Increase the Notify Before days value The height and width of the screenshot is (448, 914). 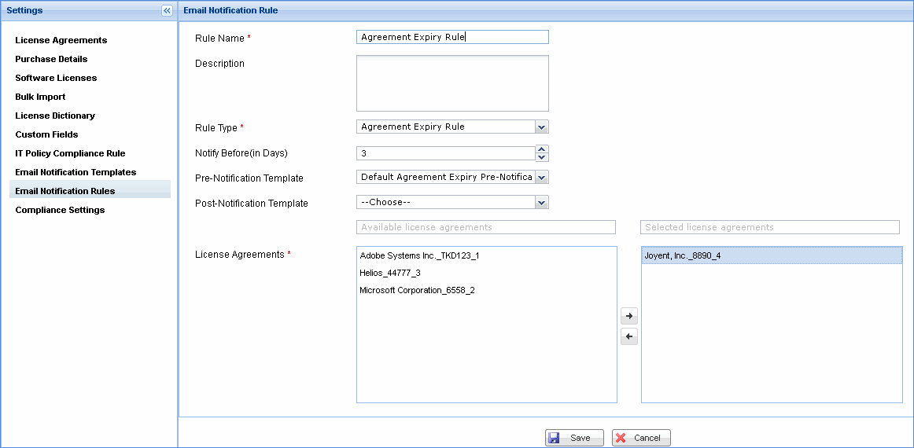(542, 149)
